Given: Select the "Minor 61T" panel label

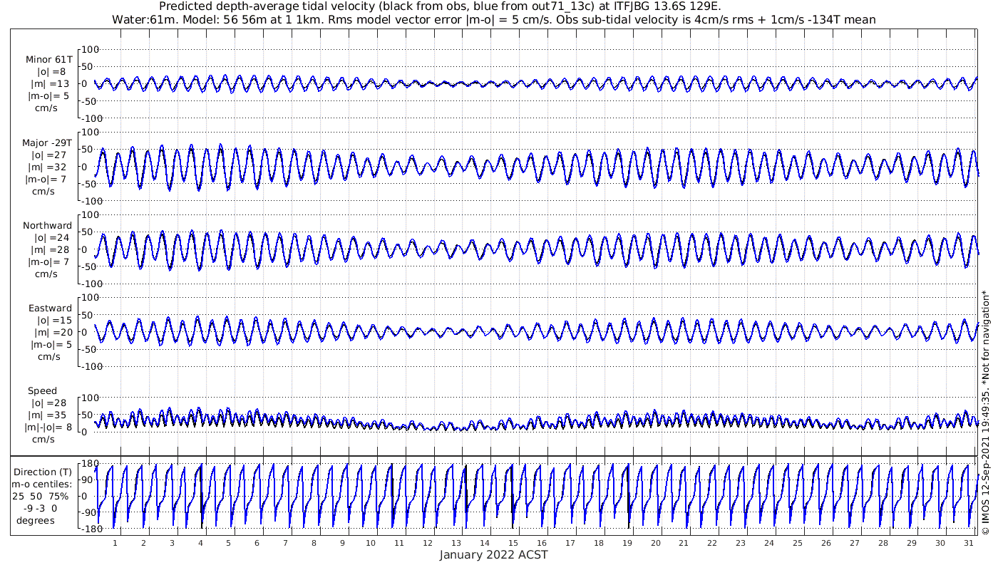Looking at the screenshot, I should 48,60.
